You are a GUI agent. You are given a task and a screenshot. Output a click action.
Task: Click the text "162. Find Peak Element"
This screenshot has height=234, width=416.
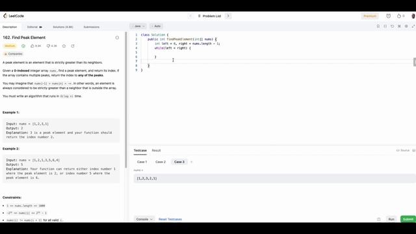[x=24, y=38]
